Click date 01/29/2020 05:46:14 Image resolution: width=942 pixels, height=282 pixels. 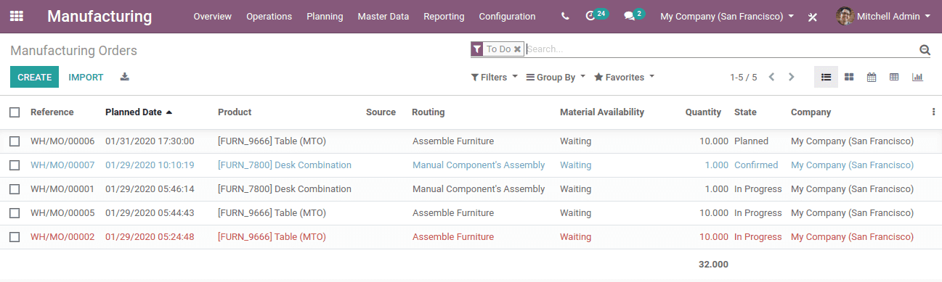point(150,189)
